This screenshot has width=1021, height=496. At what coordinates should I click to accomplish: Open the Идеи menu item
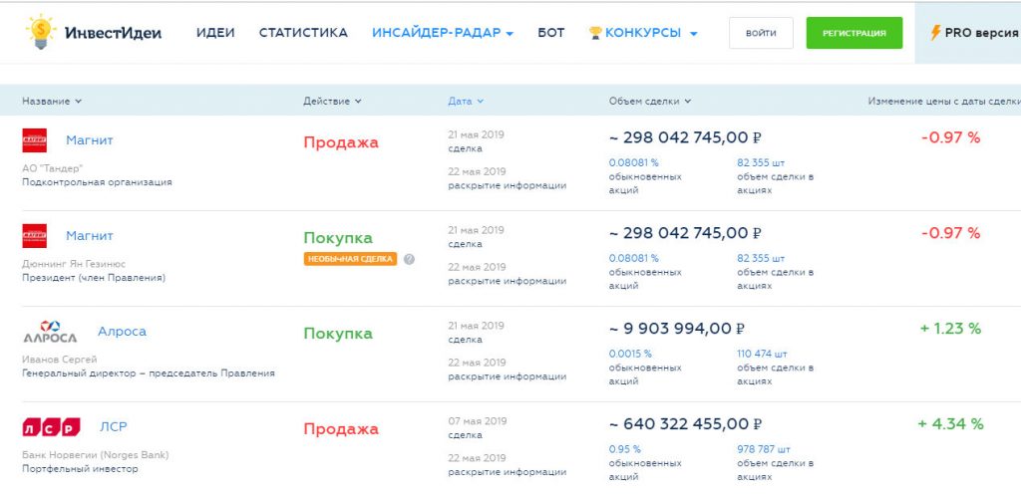click(215, 33)
